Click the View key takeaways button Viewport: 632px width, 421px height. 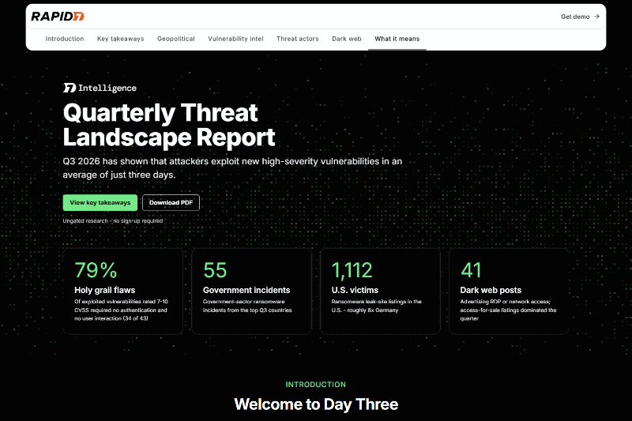[100, 203]
